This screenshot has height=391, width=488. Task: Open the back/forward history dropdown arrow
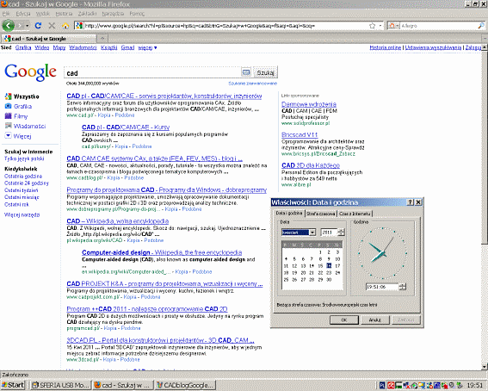coord(27,26)
